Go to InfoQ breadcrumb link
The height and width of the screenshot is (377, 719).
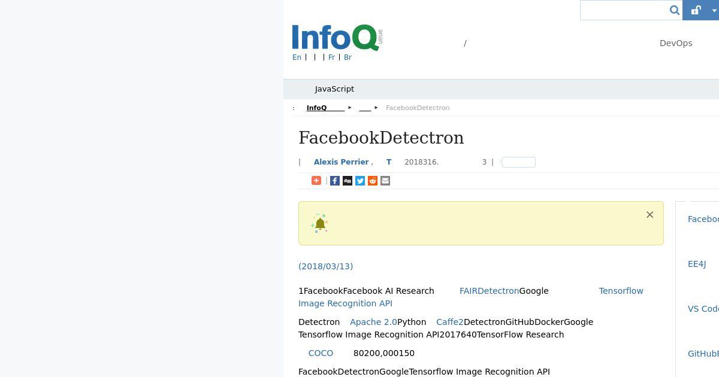click(x=325, y=108)
